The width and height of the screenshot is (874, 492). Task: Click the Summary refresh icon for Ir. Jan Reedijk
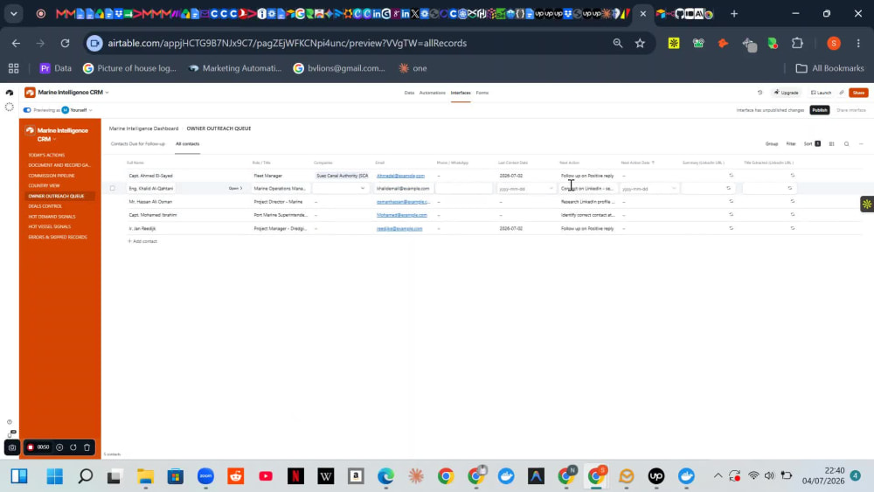[x=731, y=228]
